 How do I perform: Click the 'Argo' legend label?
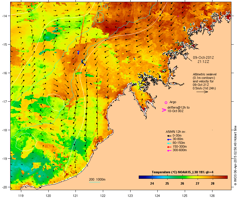click(173, 102)
